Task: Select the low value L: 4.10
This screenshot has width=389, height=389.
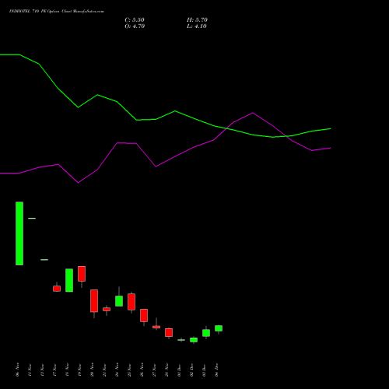Action: pos(197,26)
